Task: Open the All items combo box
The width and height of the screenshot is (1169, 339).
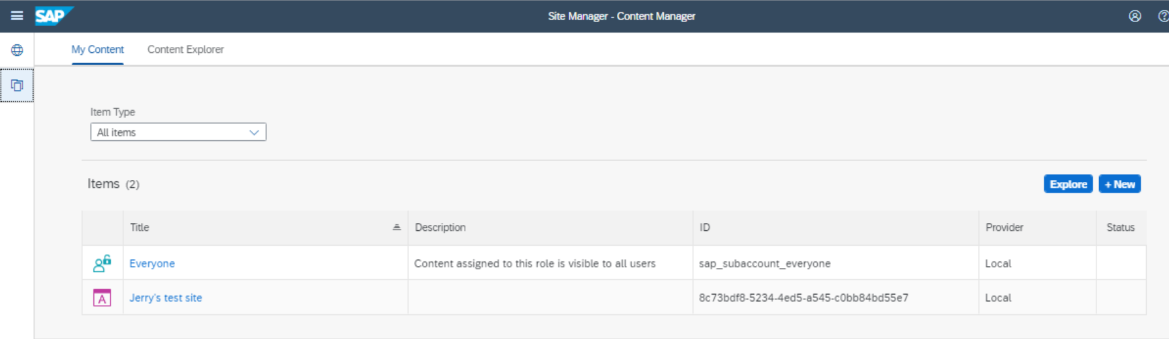Action: click(178, 132)
